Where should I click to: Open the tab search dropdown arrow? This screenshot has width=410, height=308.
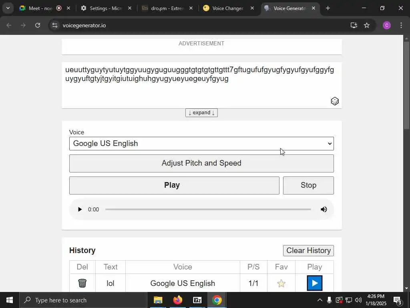(x=8, y=8)
